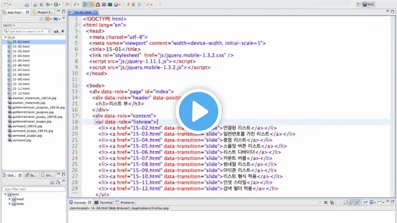Switch to the App Explorer tab
Viewport: 397px width, 223px height.
(x=16, y=12)
